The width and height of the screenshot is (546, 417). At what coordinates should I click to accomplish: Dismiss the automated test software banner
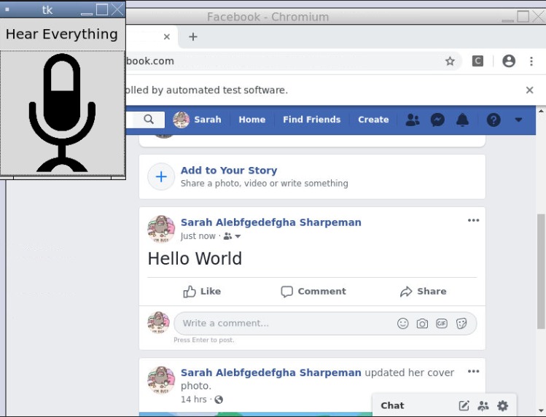(529, 90)
